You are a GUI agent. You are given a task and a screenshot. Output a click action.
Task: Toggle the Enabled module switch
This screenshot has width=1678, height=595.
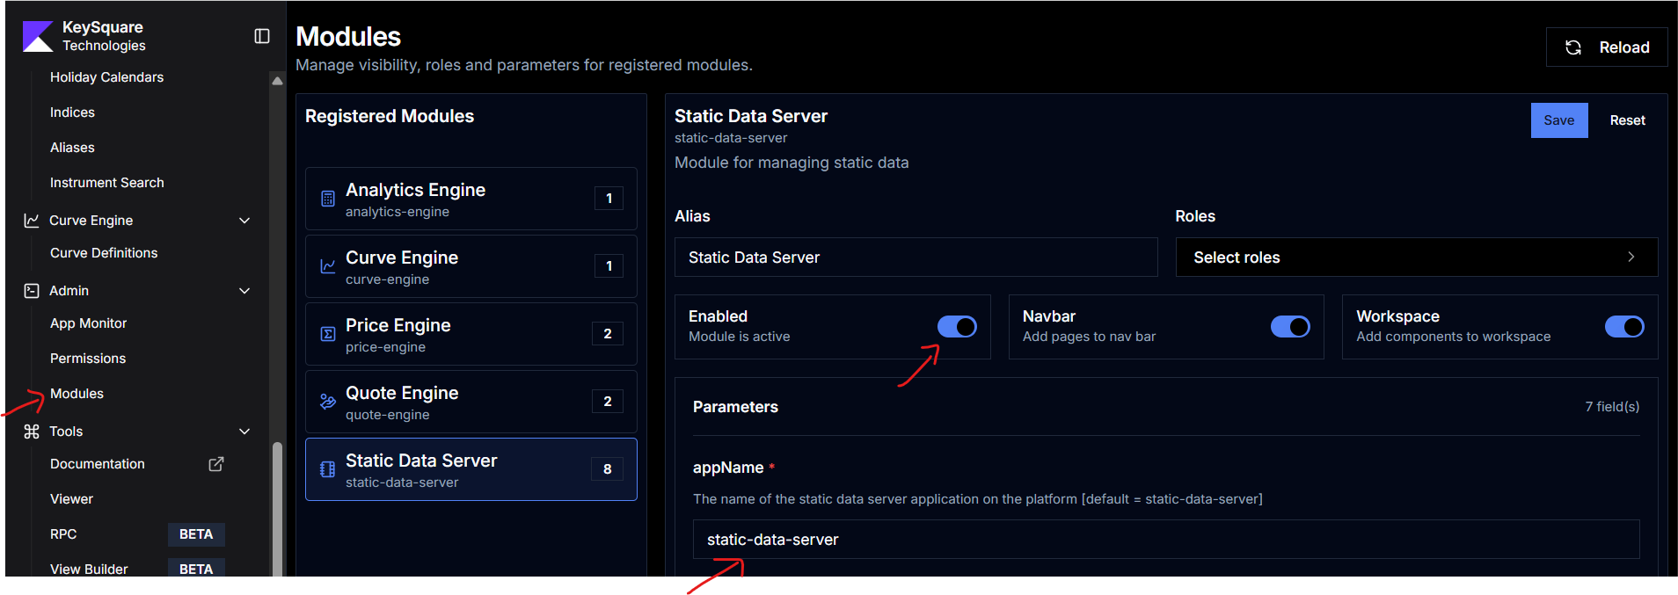[957, 327]
